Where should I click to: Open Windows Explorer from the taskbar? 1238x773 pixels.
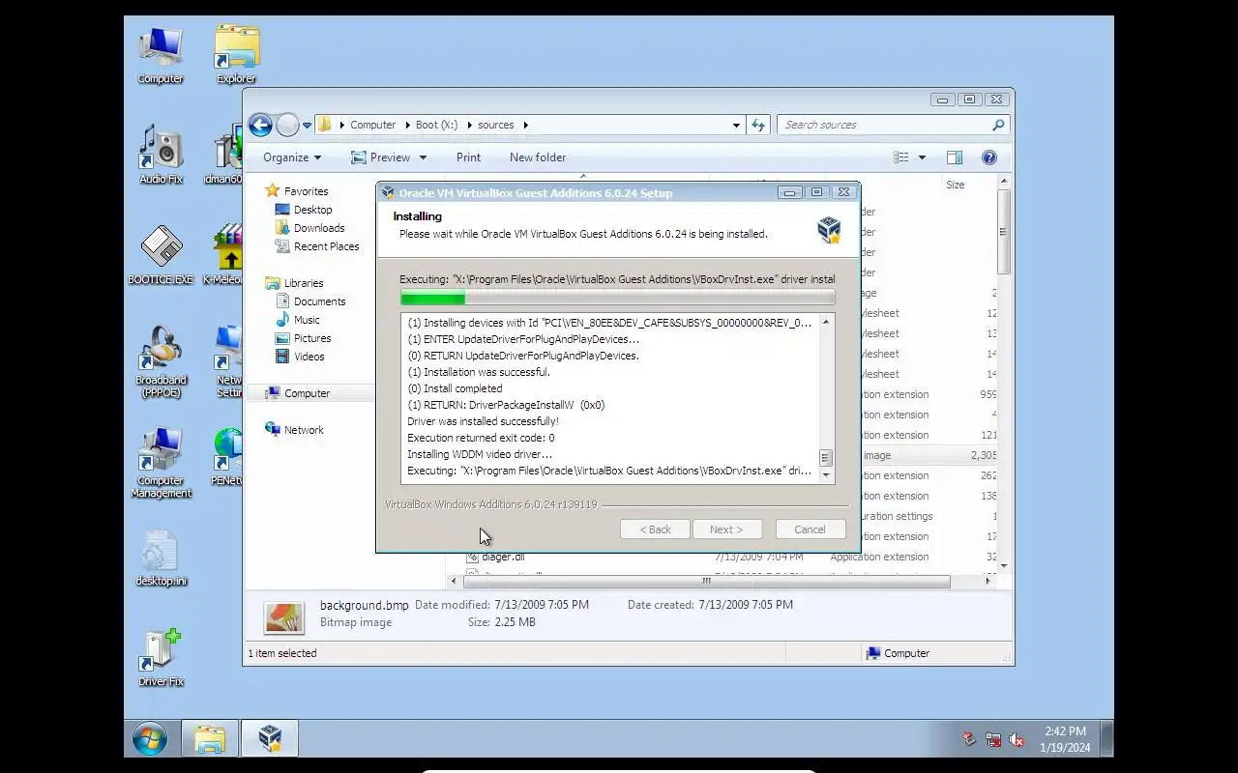(x=210, y=739)
